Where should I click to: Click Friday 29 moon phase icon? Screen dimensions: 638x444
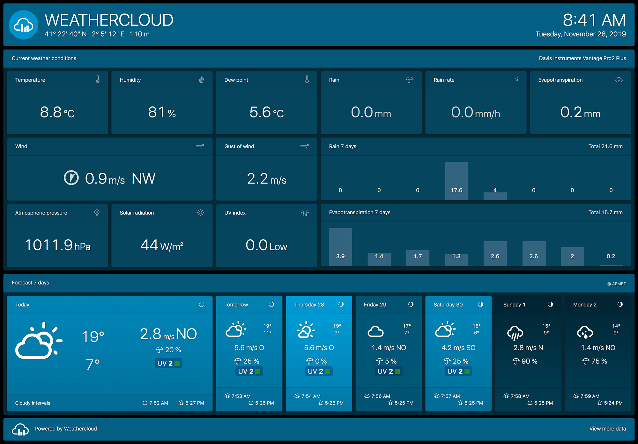click(411, 304)
